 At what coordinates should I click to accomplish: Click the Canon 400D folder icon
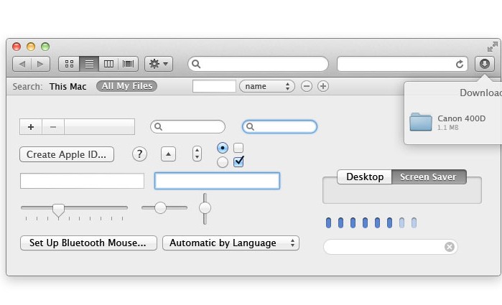[421, 122]
